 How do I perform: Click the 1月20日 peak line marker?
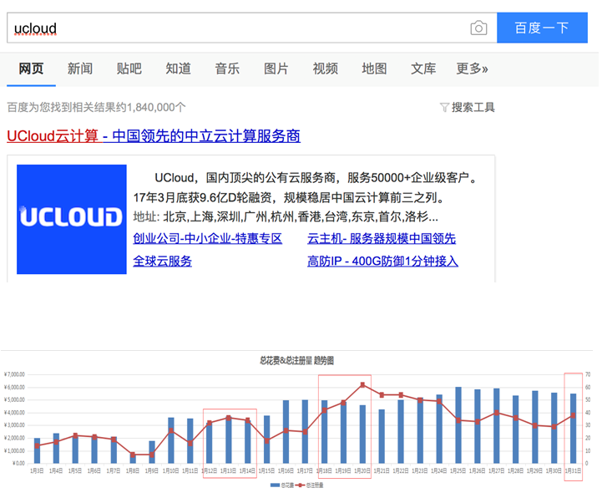[x=362, y=384]
